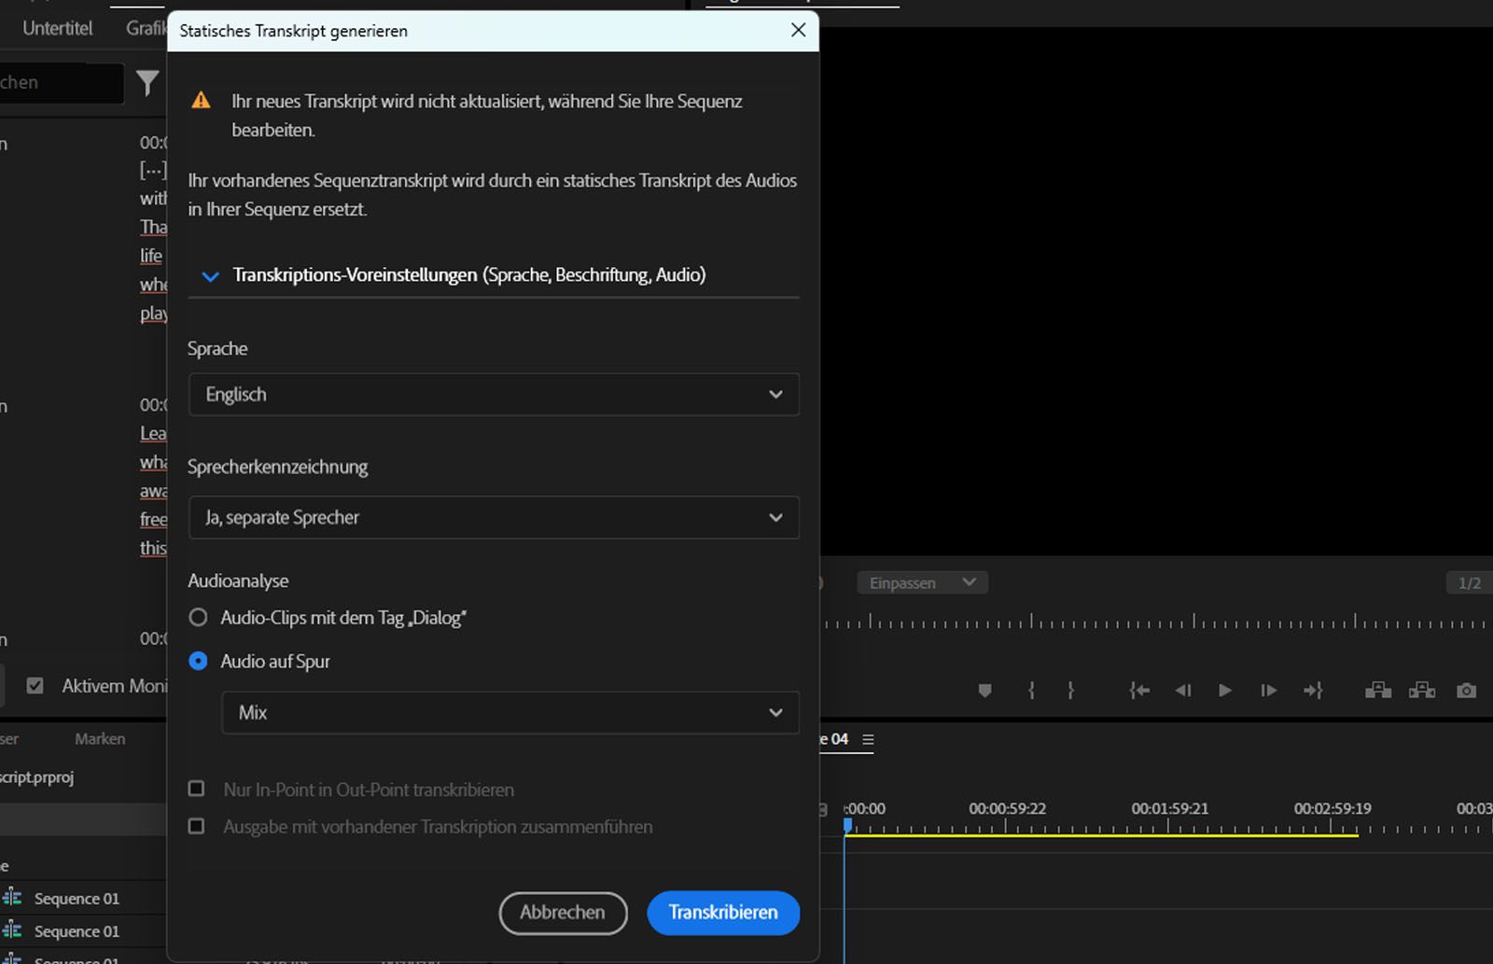Open the Sprecherkennzeichnung dropdown

coord(494,517)
